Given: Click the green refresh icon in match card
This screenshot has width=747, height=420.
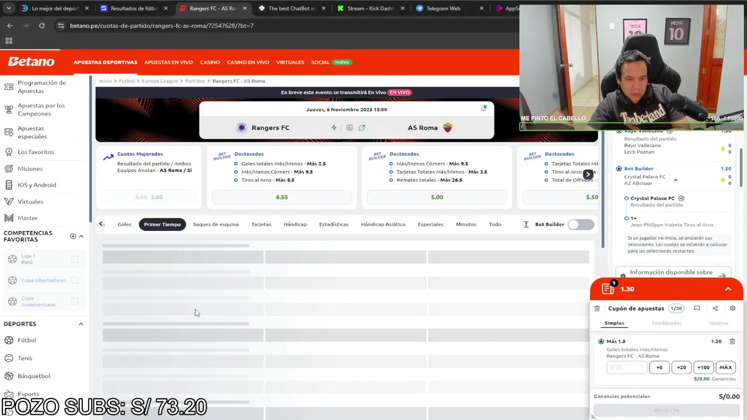Looking at the screenshot, I should [x=362, y=128].
